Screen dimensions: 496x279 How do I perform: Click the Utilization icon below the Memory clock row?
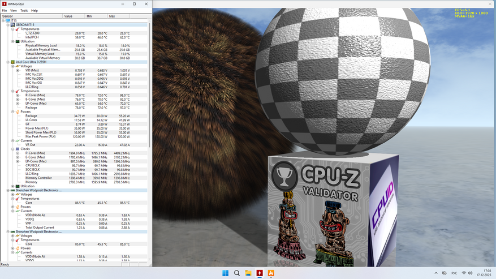[x=18, y=186]
